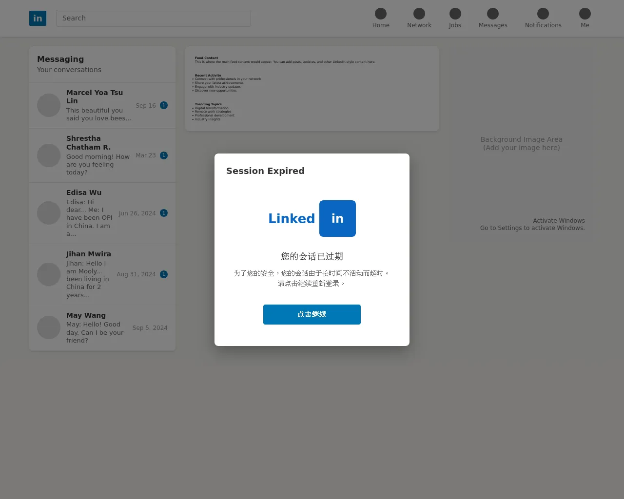Click the LinkedIn logo in the Session Expired dialog

click(312, 218)
